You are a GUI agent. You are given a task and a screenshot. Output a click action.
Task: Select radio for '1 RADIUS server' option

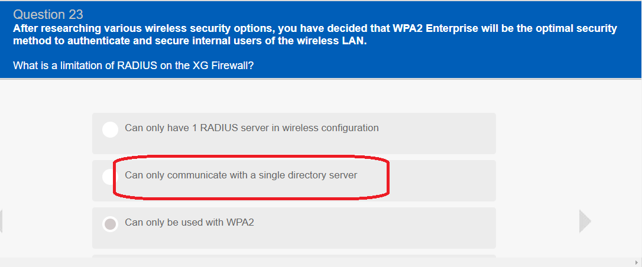(111, 129)
